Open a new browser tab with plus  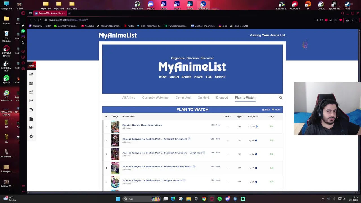pos(69,13)
